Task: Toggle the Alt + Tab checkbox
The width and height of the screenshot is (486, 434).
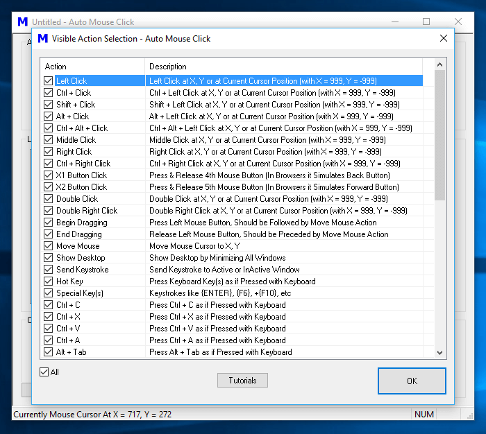Action: click(x=48, y=351)
